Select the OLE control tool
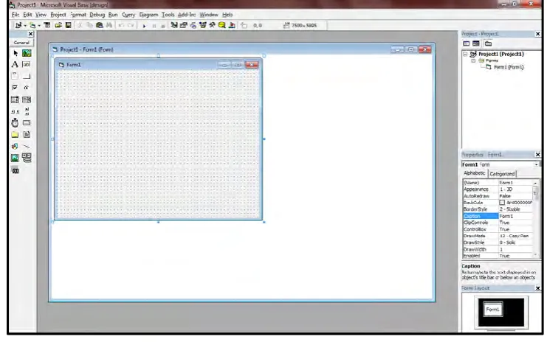 click(15, 171)
